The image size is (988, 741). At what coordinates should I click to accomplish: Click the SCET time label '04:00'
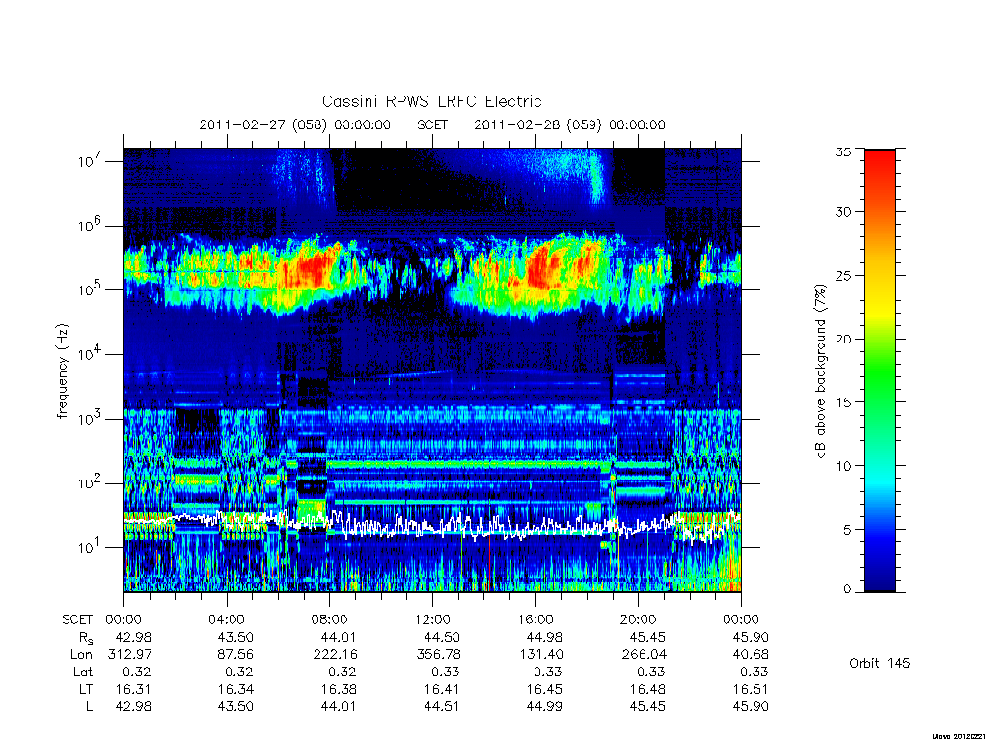pos(226,620)
